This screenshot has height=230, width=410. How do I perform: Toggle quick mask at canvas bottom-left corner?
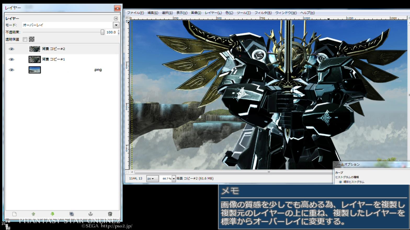[x=127, y=172]
